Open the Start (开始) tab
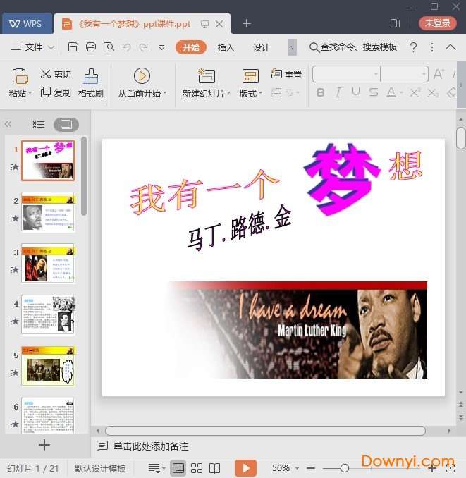 tap(191, 47)
